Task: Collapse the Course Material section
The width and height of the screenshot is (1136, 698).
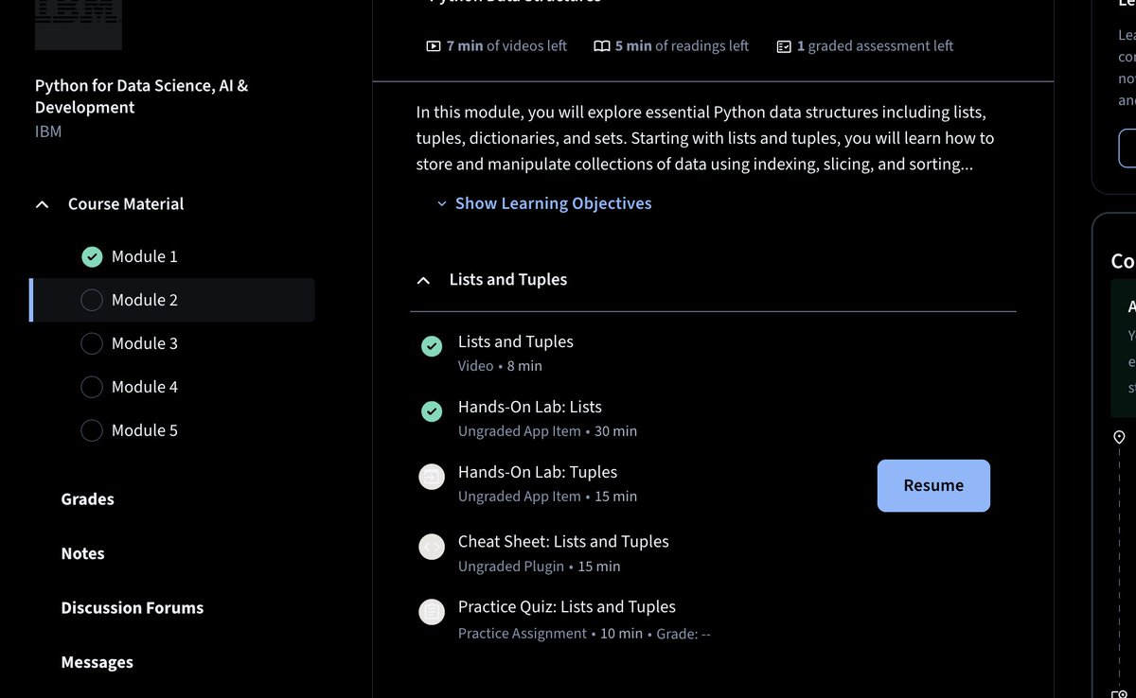Action: coord(42,204)
